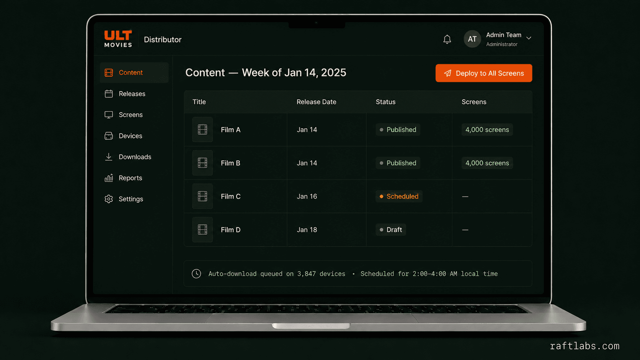Click the Film A filmstrip thumbnail
This screenshot has width=640, height=360.
[202, 130]
